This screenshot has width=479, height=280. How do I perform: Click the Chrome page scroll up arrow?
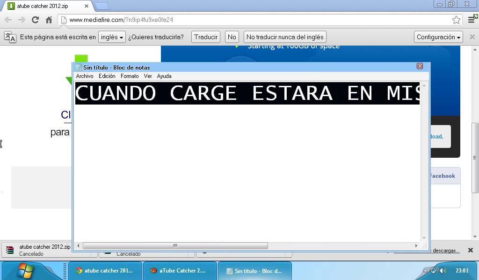coord(475,49)
